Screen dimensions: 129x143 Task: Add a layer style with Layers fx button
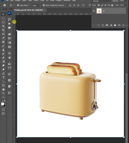tap(103, 25)
